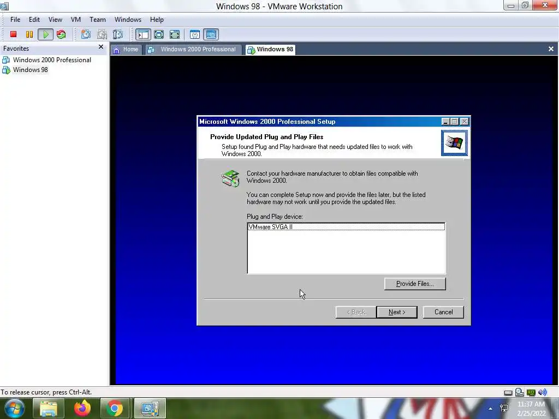Click the VMware title bar app icon
Image resolution: width=559 pixels, height=419 pixels.
point(4,6)
